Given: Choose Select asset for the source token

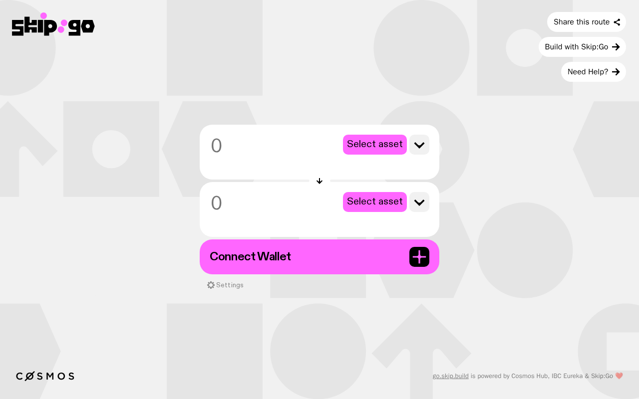Looking at the screenshot, I should [x=375, y=145].
